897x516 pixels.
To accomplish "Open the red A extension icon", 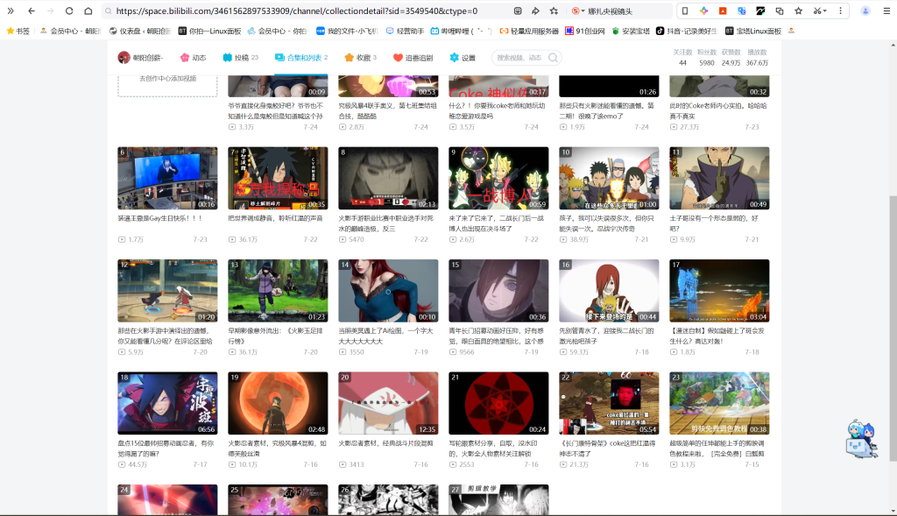I will [723, 11].
